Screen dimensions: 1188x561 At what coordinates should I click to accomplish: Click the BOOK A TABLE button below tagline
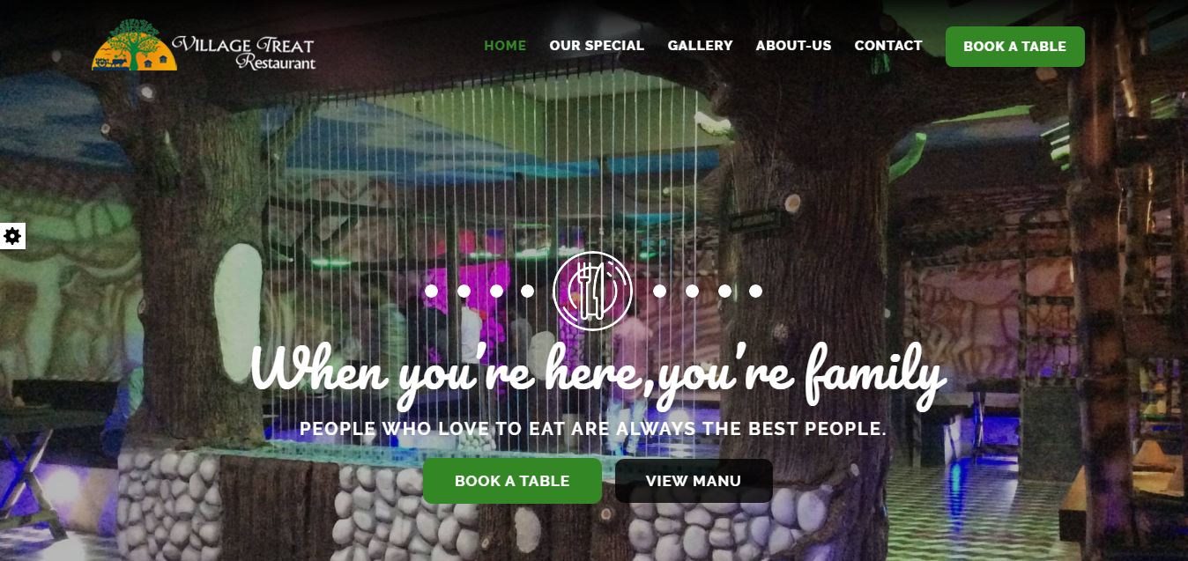[512, 481]
